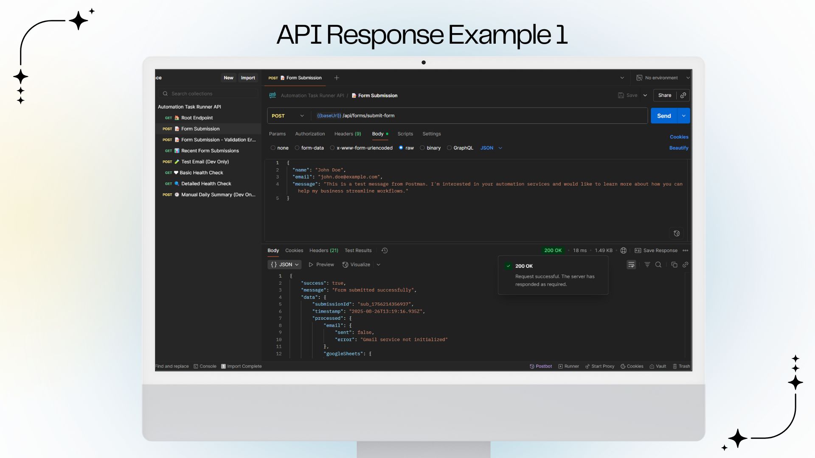This screenshot has width=815, height=458.
Task: Toggle line wrapping in the response viewer
Action: 631,264
